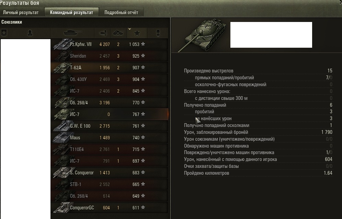Select the T-62A row
The image size is (342, 219).
109,68
